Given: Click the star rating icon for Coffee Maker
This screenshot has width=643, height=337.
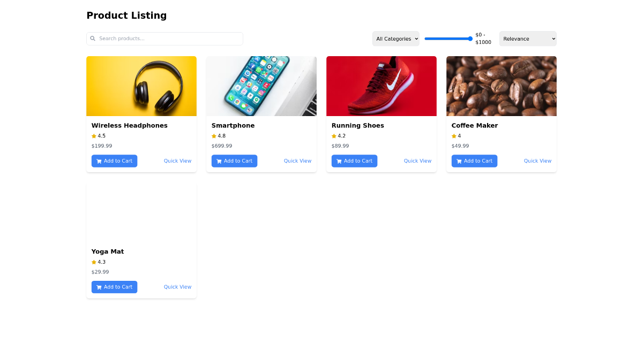Looking at the screenshot, I should click(453, 135).
